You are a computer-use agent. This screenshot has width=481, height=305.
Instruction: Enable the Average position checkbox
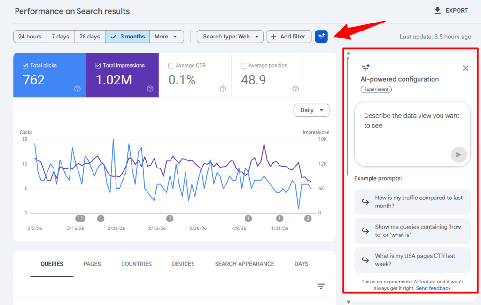pyautogui.click(x=244, y=65)
